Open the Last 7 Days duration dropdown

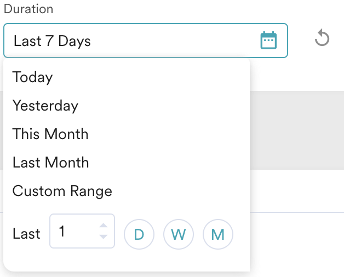tap(131, 41)
